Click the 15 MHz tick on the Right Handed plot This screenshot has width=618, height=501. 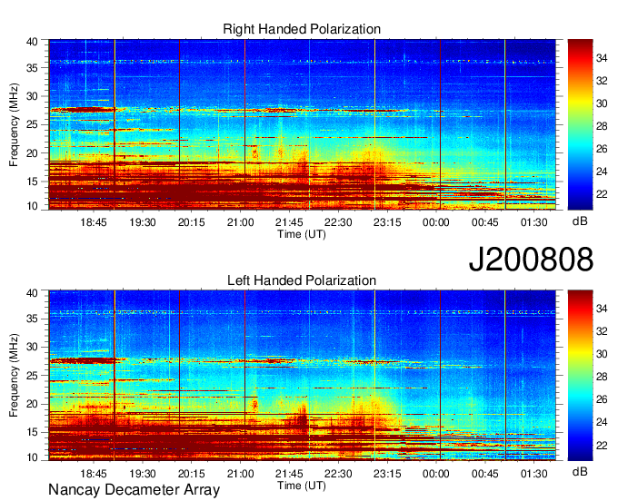[32, 182]
